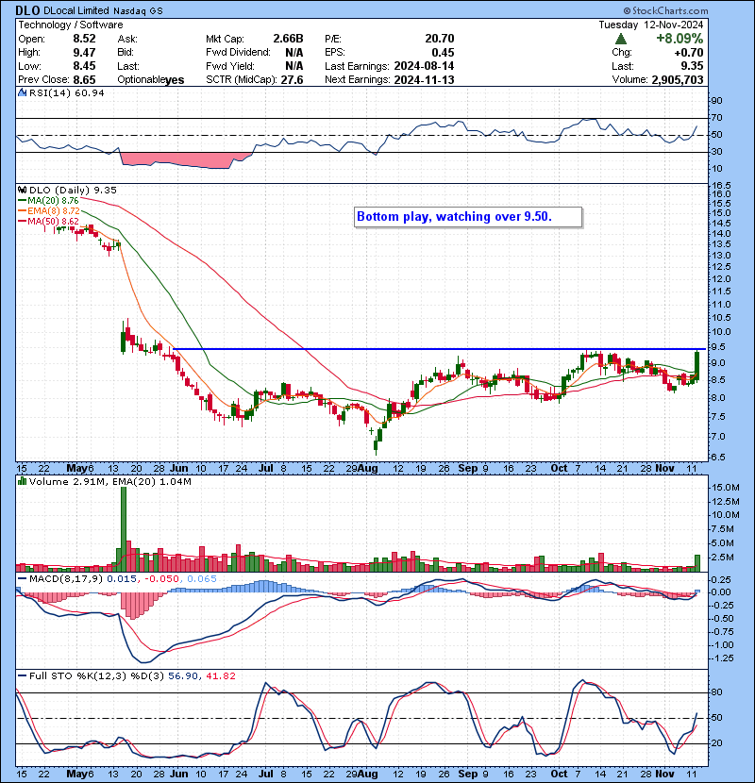Click the MACD histogram value 0.065
Image resolution: width=755 pixels, height=783 pixels.
click(x=202, y=579)
